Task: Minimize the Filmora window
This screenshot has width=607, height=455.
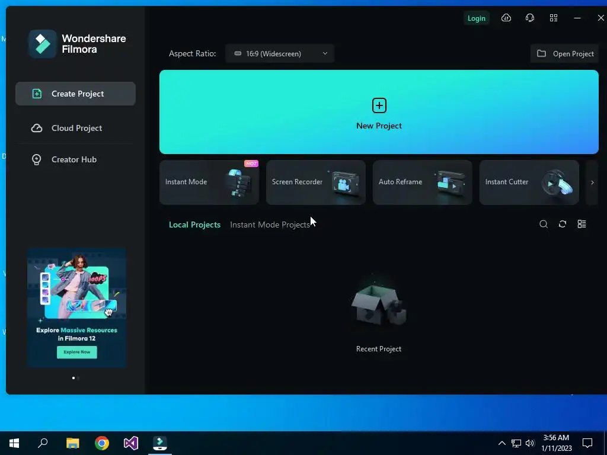Action: click(x=577, y=18)
